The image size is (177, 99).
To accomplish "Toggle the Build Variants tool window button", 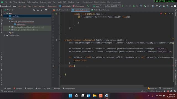I will (2, 79).
